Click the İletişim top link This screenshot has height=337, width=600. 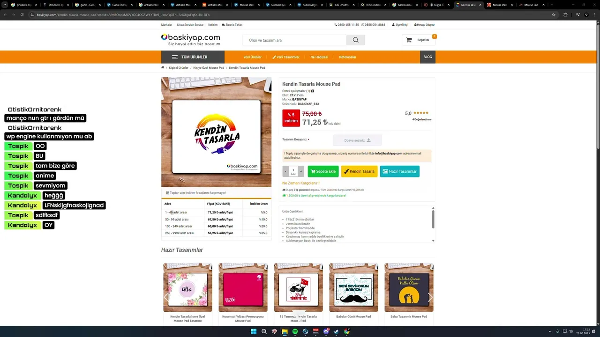213,25
